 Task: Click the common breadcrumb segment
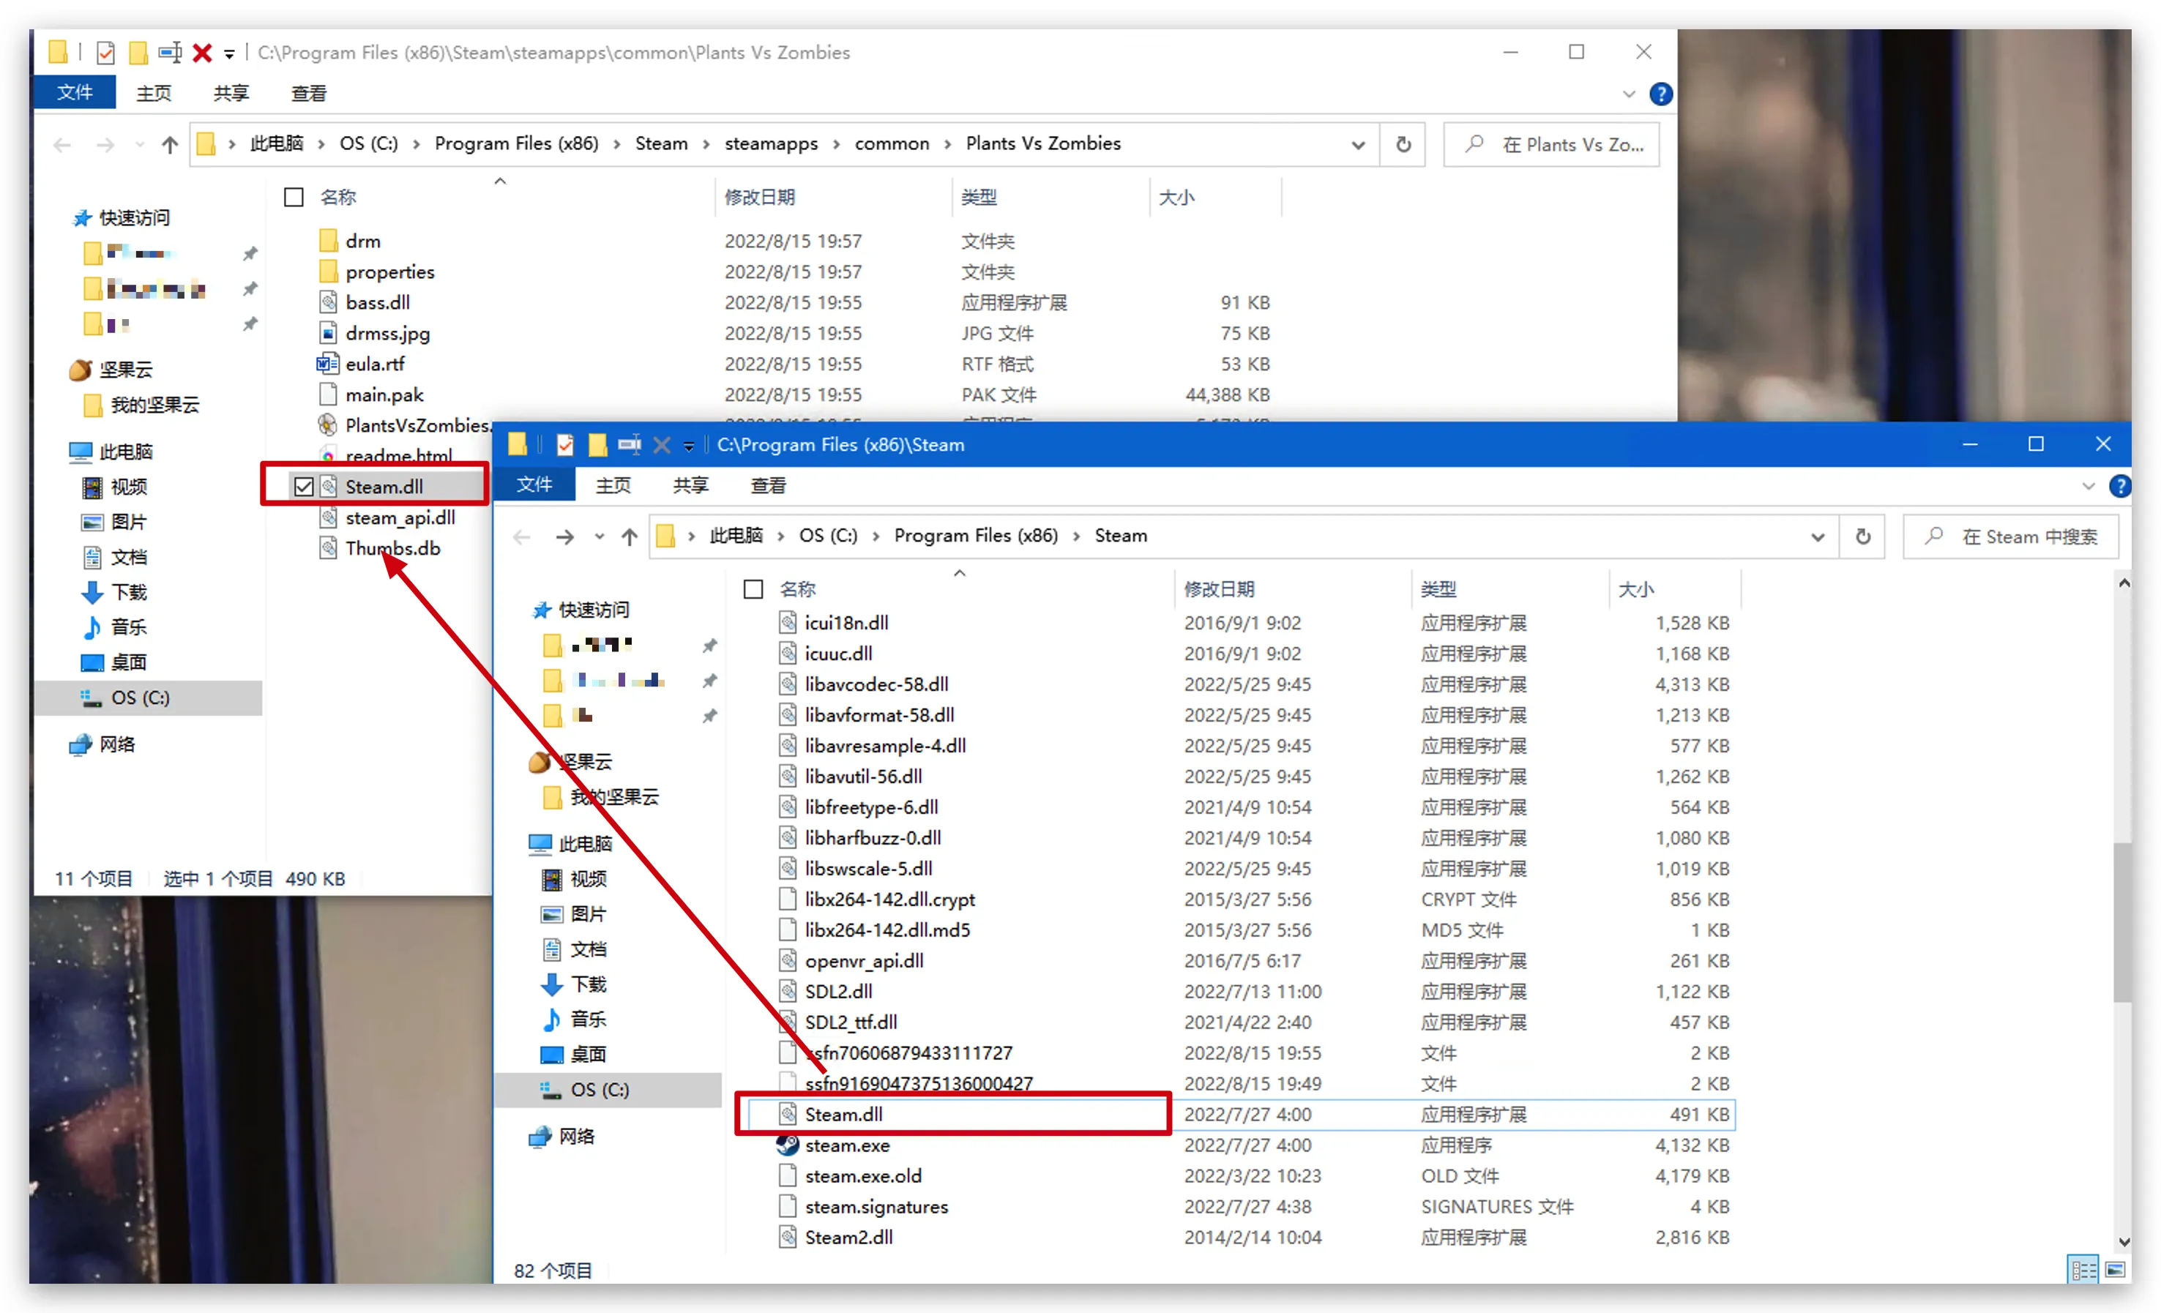point(892,144)
